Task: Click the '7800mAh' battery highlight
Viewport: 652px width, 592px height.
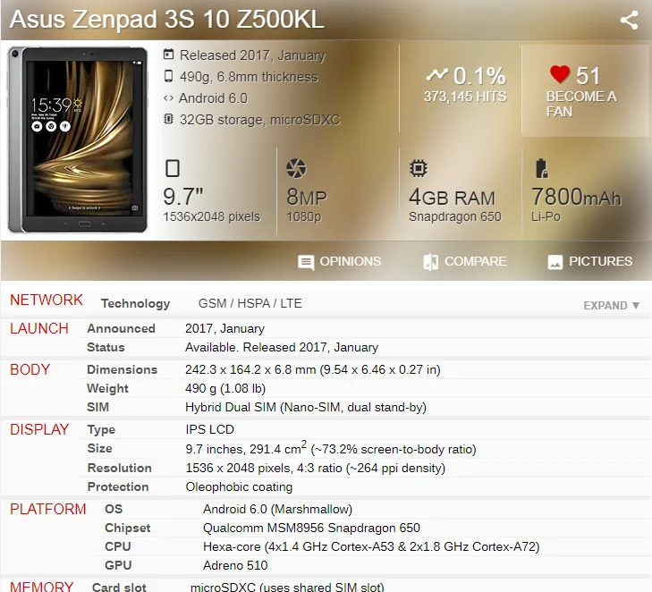Action: point(576,197)
